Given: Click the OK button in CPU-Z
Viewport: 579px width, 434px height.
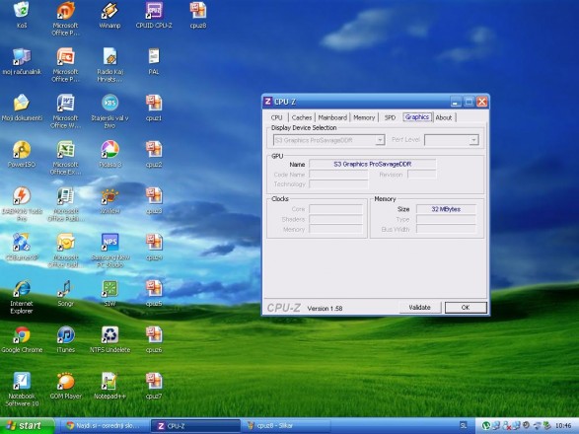Looking at the screenshot, I should tap(466, 308).
